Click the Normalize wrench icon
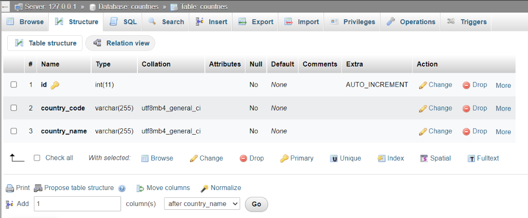 (204, 188)
